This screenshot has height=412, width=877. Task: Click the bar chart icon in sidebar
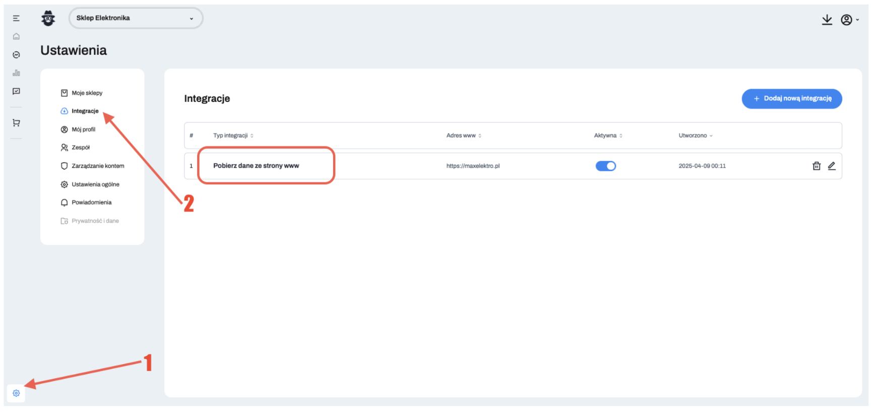[x=16, y=73]
